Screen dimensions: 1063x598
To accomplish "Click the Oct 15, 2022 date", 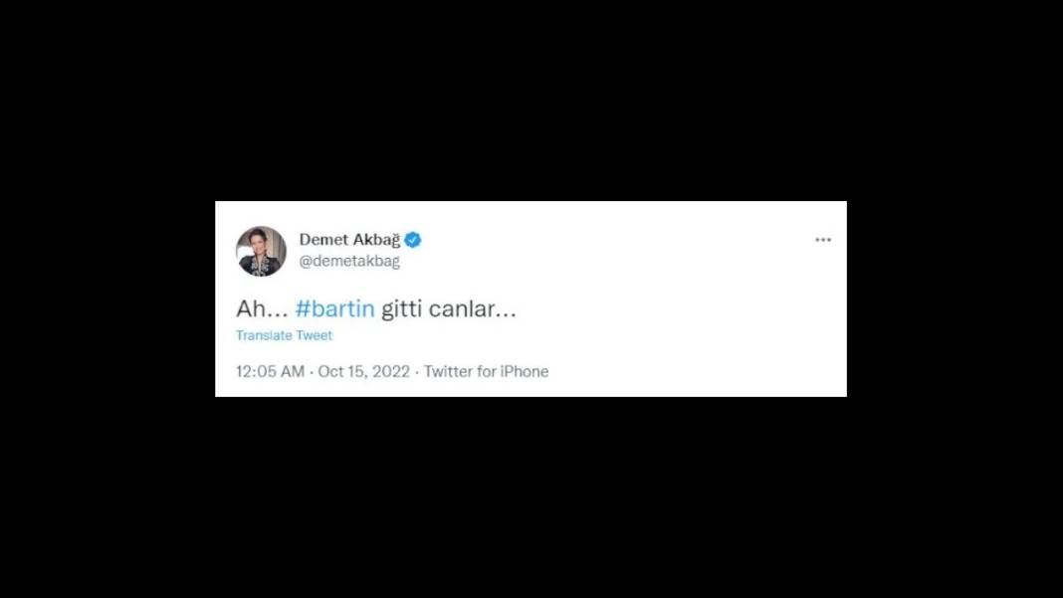I will pos(364,371).
